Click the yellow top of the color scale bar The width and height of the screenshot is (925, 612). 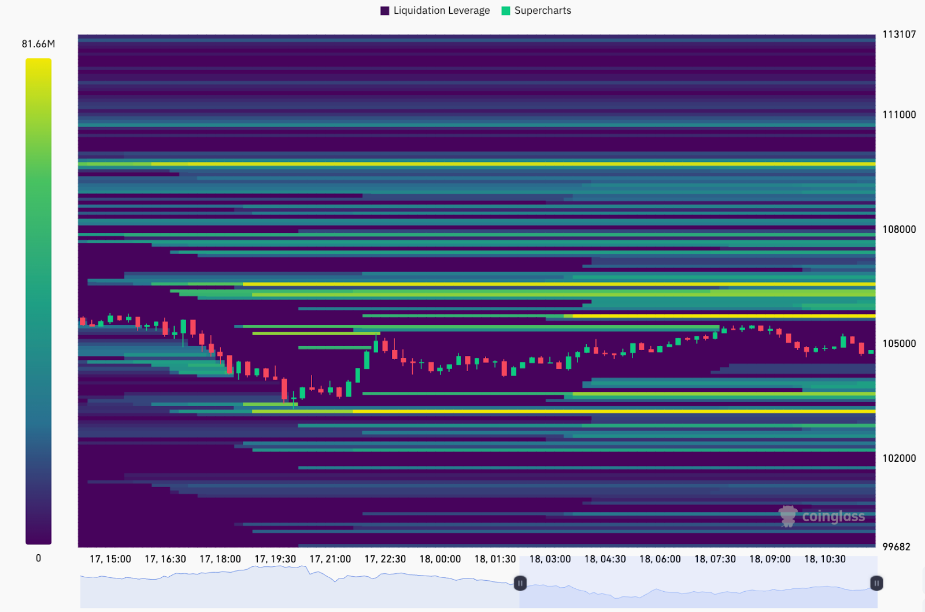pos(38,66)
